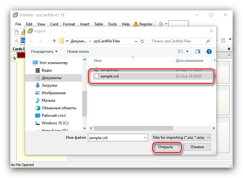Image resolution: width=243 pixels, height=178 pixels.
Task: Open the Format menu
Action: click(x=69, y=24)
